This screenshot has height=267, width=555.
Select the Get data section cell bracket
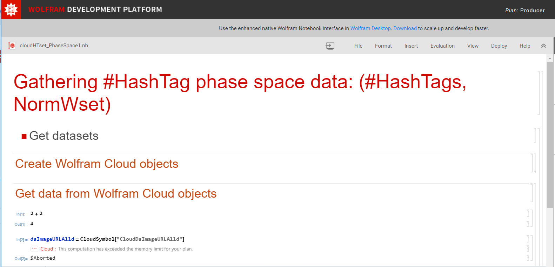pyautogui.click(x=532, y=193)
